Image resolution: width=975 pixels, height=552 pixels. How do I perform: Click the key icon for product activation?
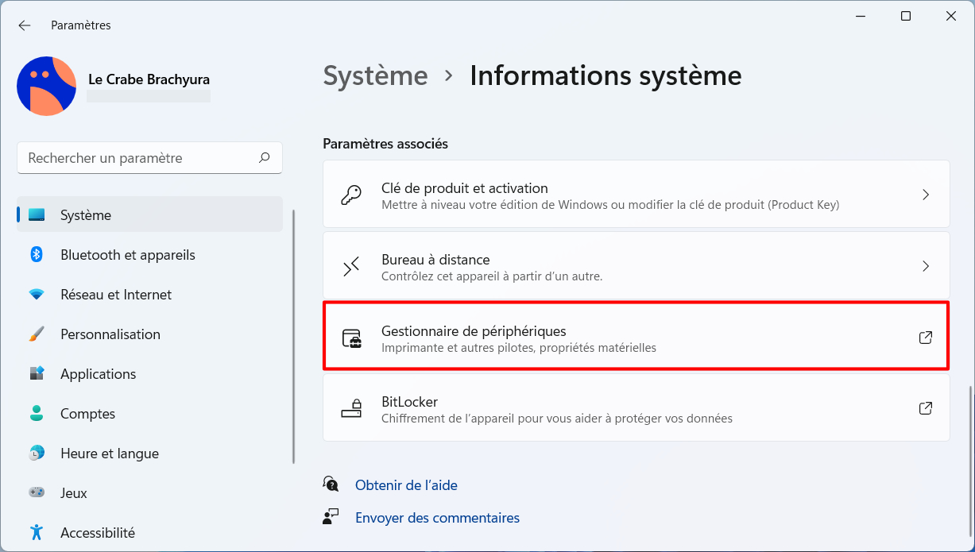(x=351, y=195)
